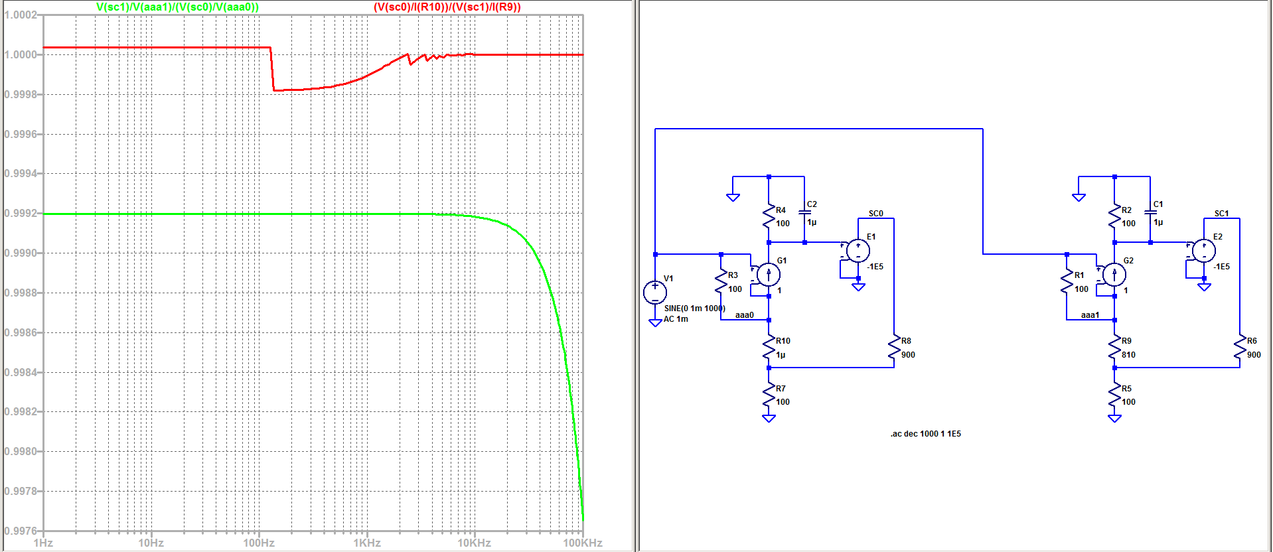Click the R2 resistor symbol
The height and width of the screenshot is (552, 1273).
1114,216
